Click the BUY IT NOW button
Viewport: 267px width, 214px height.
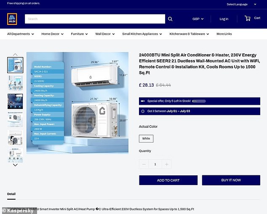tap(231, 180)
